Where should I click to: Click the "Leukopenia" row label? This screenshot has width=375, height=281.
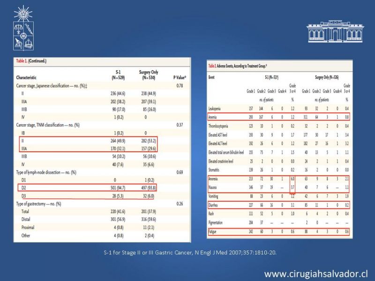tap(214, 109)
